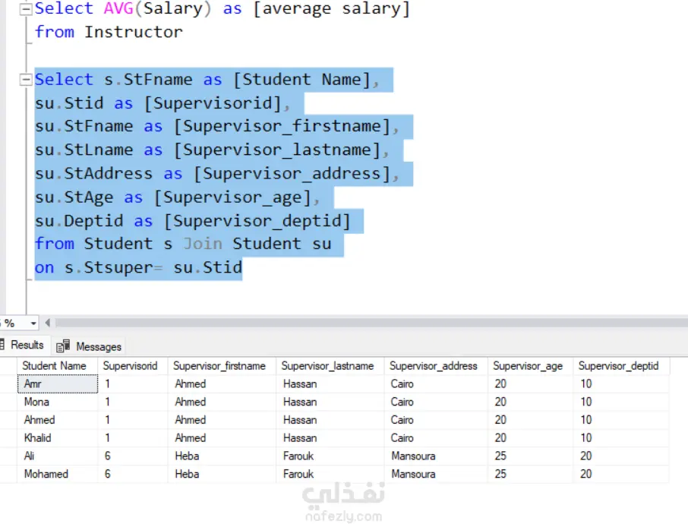Collapse the second Select query block
Image resolution: width=688 pixels, height=524 pixels.
(26, 80)
